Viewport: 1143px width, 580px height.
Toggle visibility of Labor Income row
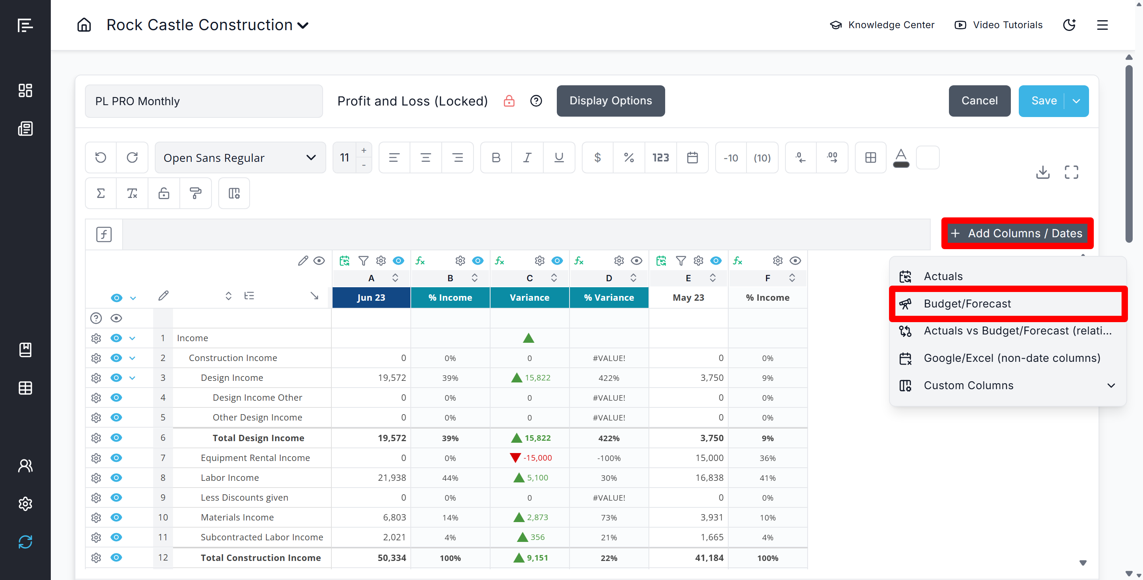pos(116,478)
